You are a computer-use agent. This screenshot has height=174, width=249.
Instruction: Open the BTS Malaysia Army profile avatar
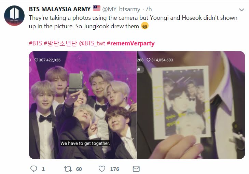(x=14, y=16)
